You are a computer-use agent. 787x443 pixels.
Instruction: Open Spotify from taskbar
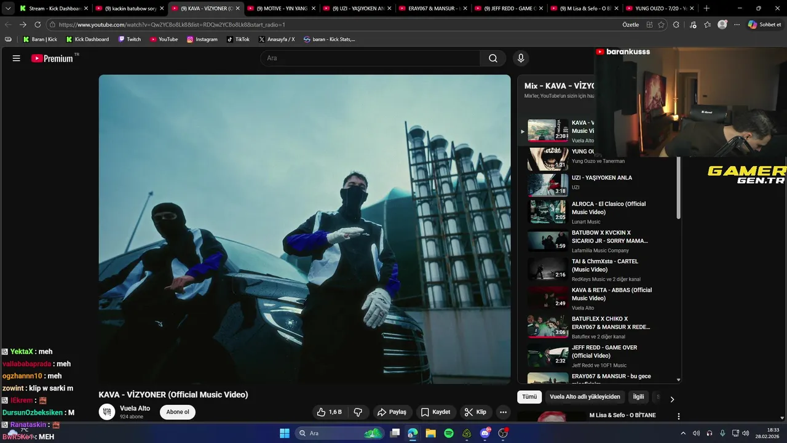pyautogui.click(x=449, y=433)
